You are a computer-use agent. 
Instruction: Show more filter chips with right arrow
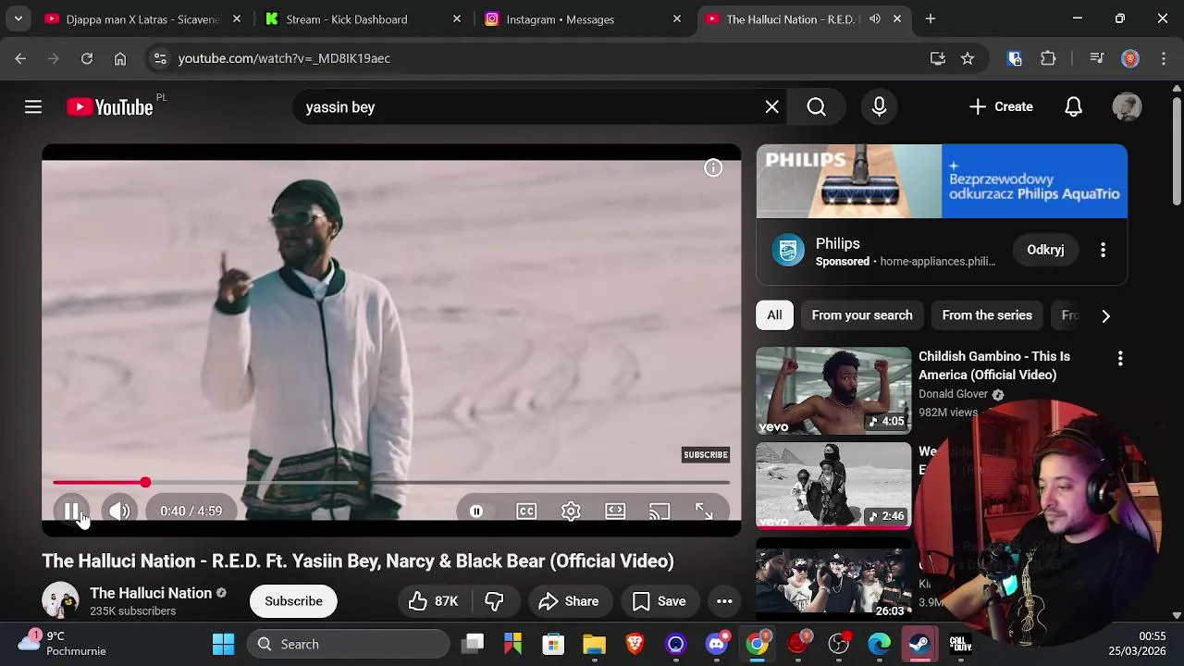click(1105, 315)
